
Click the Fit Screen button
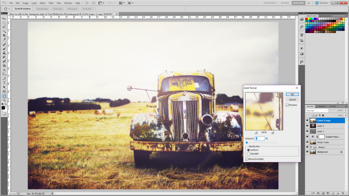tap(57, 9)
